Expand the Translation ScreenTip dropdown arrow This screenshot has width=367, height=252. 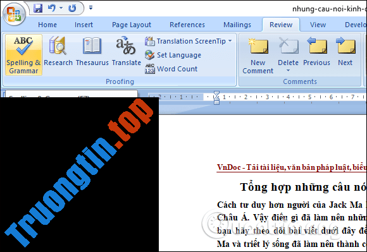(x=230, y=41)
